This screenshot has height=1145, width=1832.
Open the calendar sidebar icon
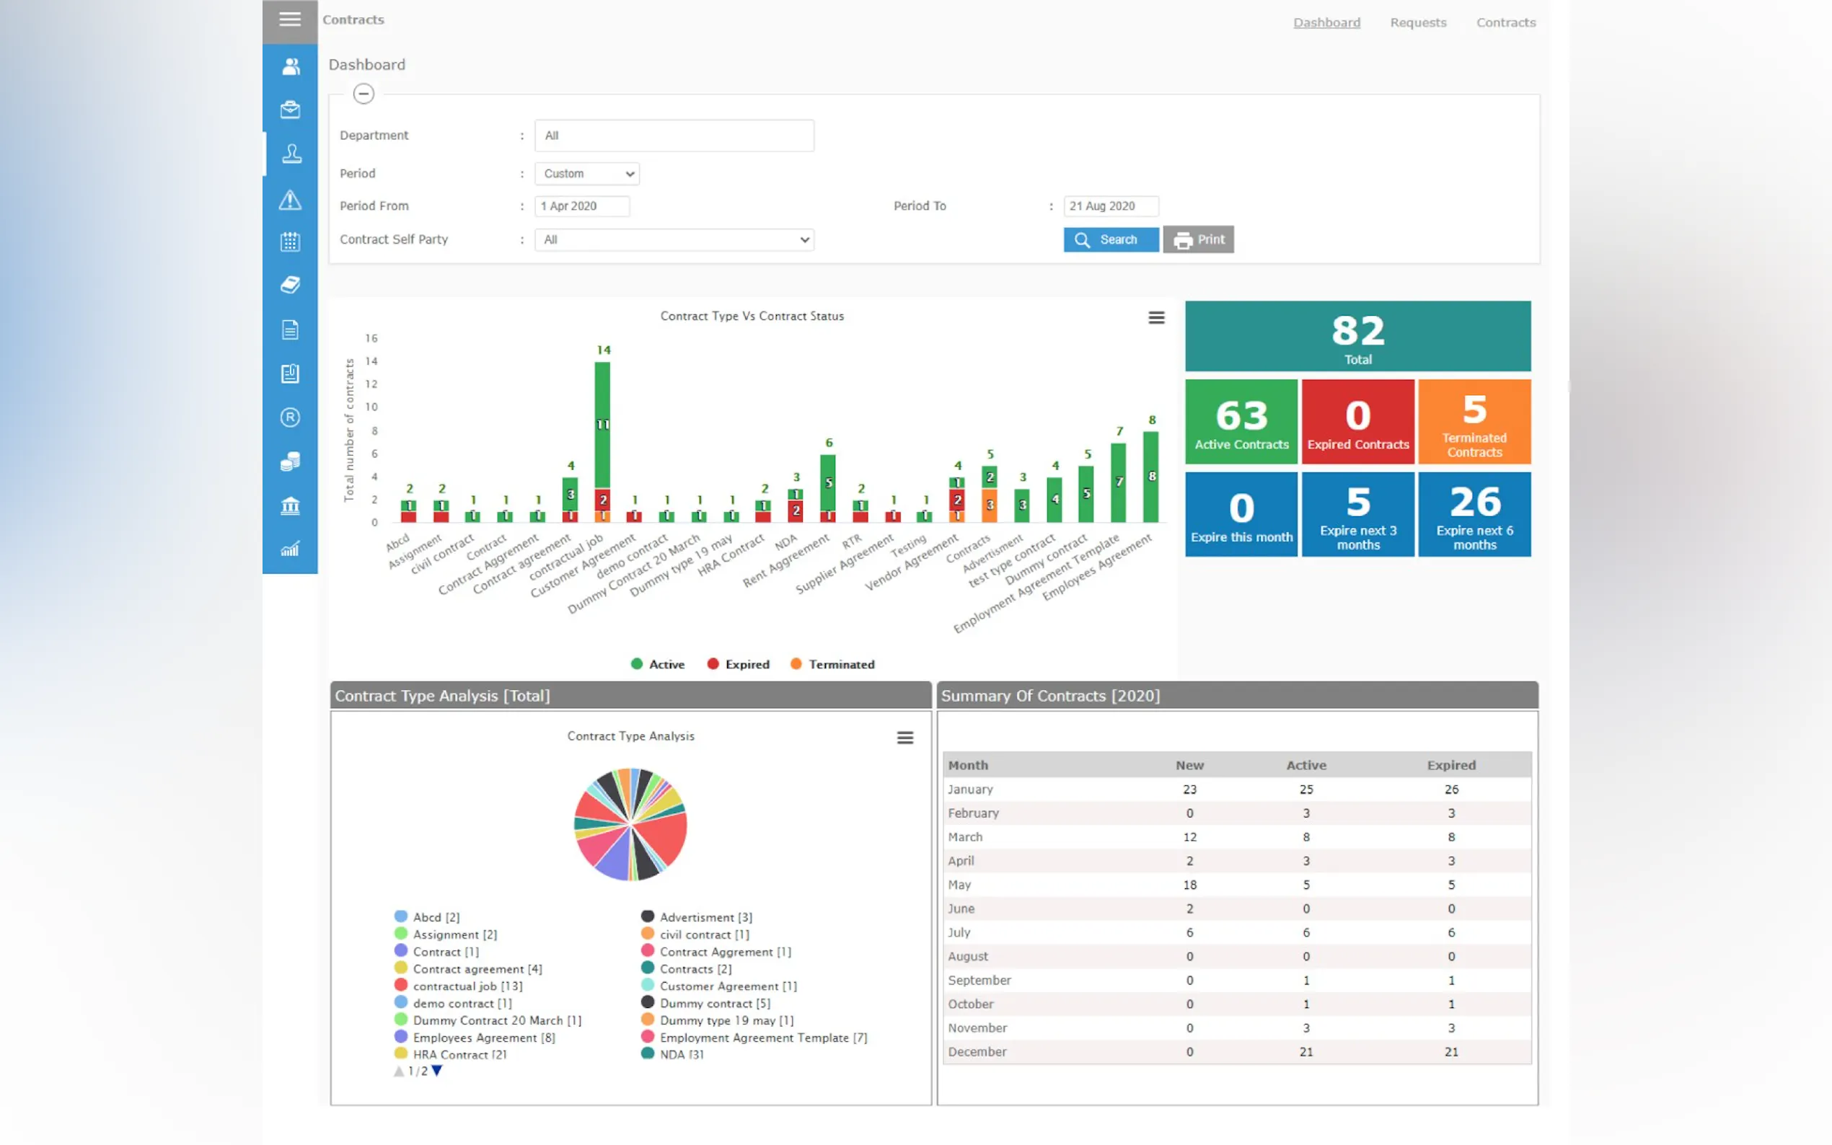(x=290, y=242)
